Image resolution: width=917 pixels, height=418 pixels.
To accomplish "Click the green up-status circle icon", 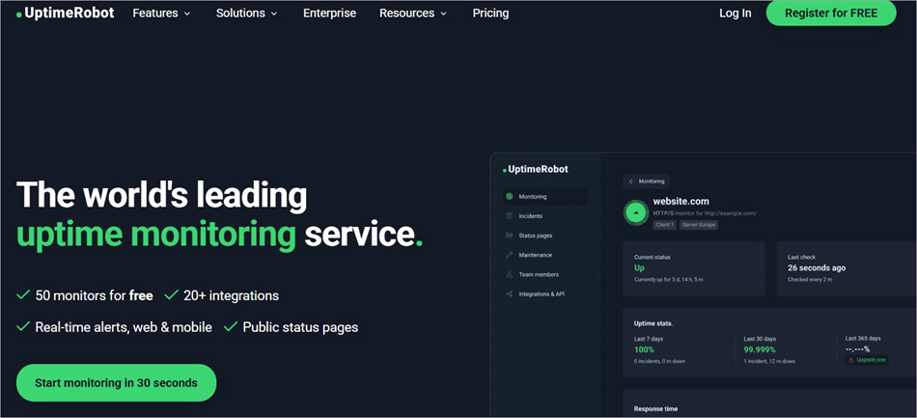I will [x=636, y=212].
